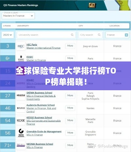Clear the France location filter
The height and width of the screenshot is (152, 131).
pos(126,35)
